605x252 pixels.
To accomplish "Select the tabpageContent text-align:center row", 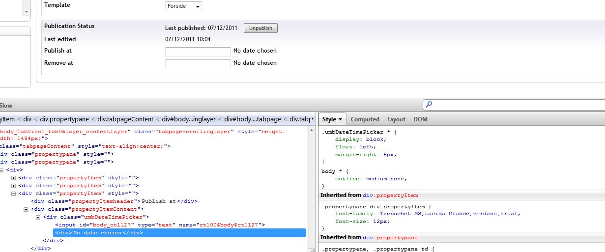I will (86, 146).
